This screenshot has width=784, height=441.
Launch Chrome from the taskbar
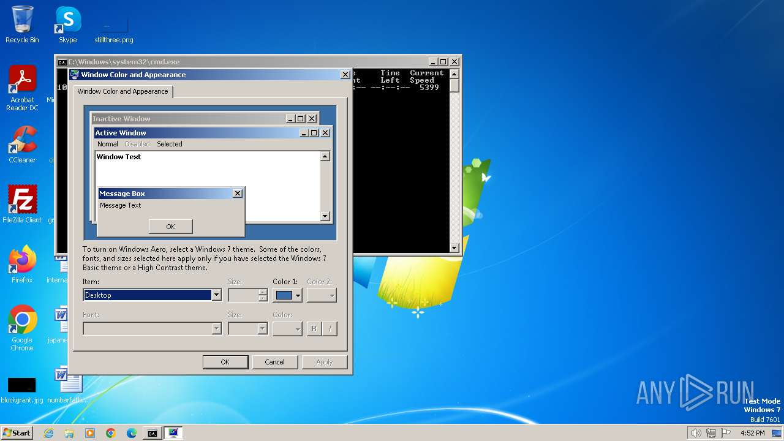[x=111, y=433]
